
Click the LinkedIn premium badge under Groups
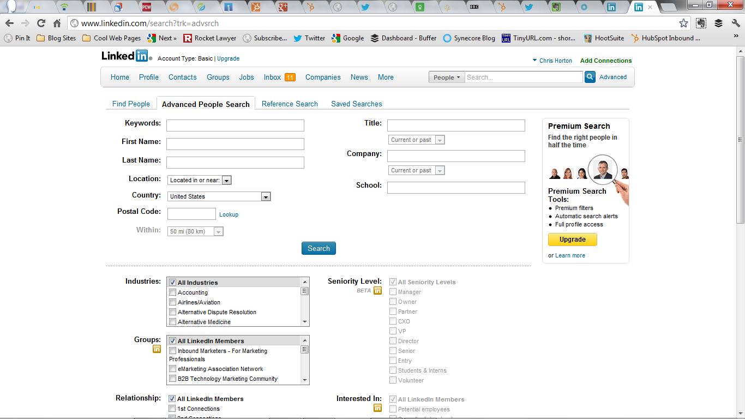point(157,349)
